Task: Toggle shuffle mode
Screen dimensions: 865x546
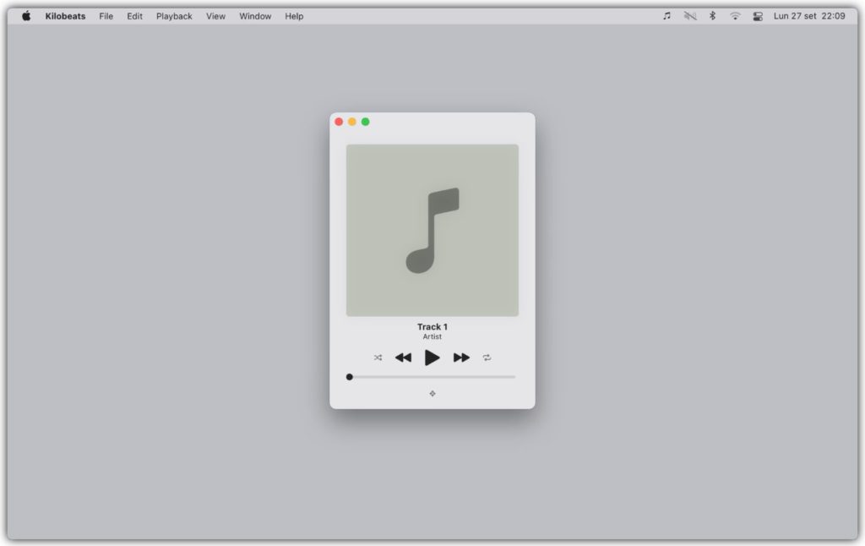Action: [x=378, y=358]
